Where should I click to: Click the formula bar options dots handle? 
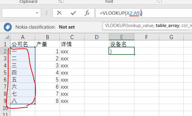47,13
